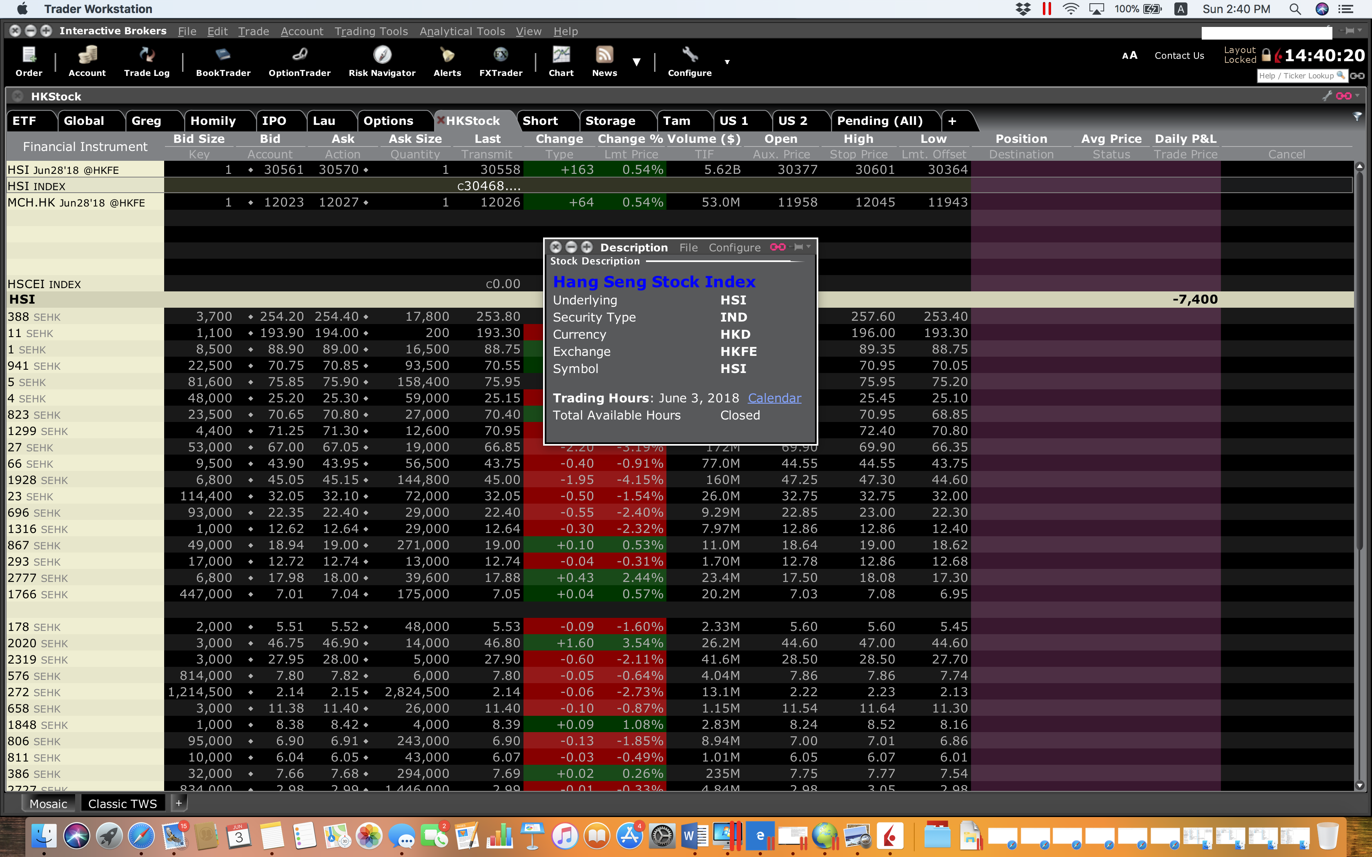Open the News feed icon
Viewport: 1372px width, 857px height.
[604, 61]
